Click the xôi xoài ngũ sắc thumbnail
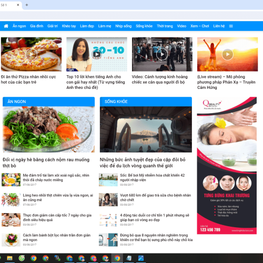The height and width of the screenshot is (263, 263). click(x=11, y=180)
